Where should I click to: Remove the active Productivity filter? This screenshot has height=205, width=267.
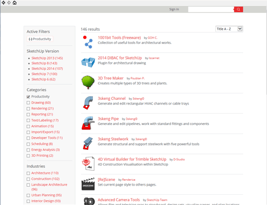(40, 39)
